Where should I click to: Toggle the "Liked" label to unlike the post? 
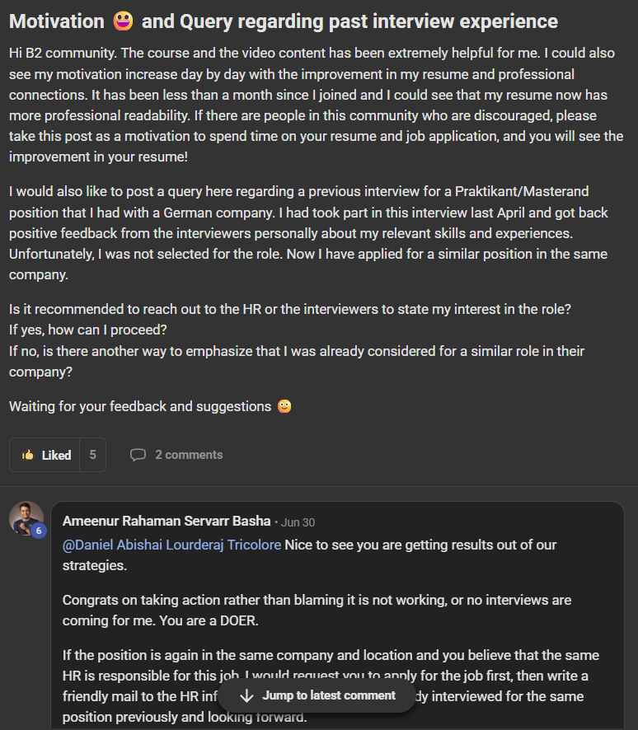[56, 455]
